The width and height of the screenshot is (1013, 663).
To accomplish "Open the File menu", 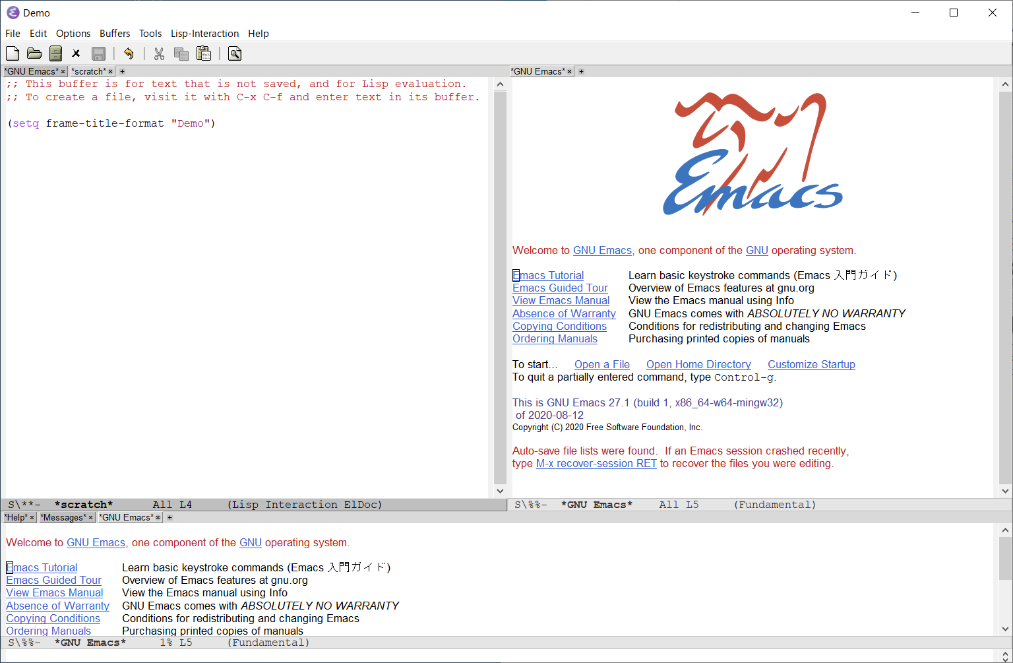I will coord(13,34).
